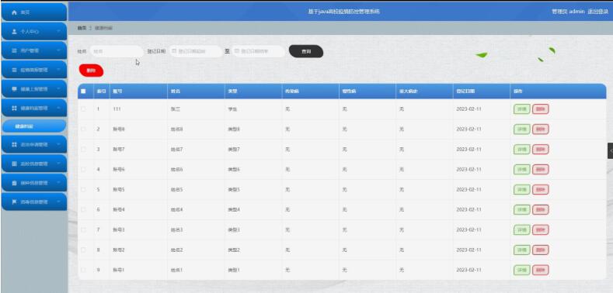The image size is (613, 293).
Task: Click the calendar icon in the start date field
Action: (174, 51)
